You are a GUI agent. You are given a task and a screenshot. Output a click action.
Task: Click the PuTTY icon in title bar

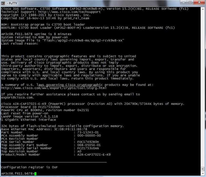tap(3, 3)
